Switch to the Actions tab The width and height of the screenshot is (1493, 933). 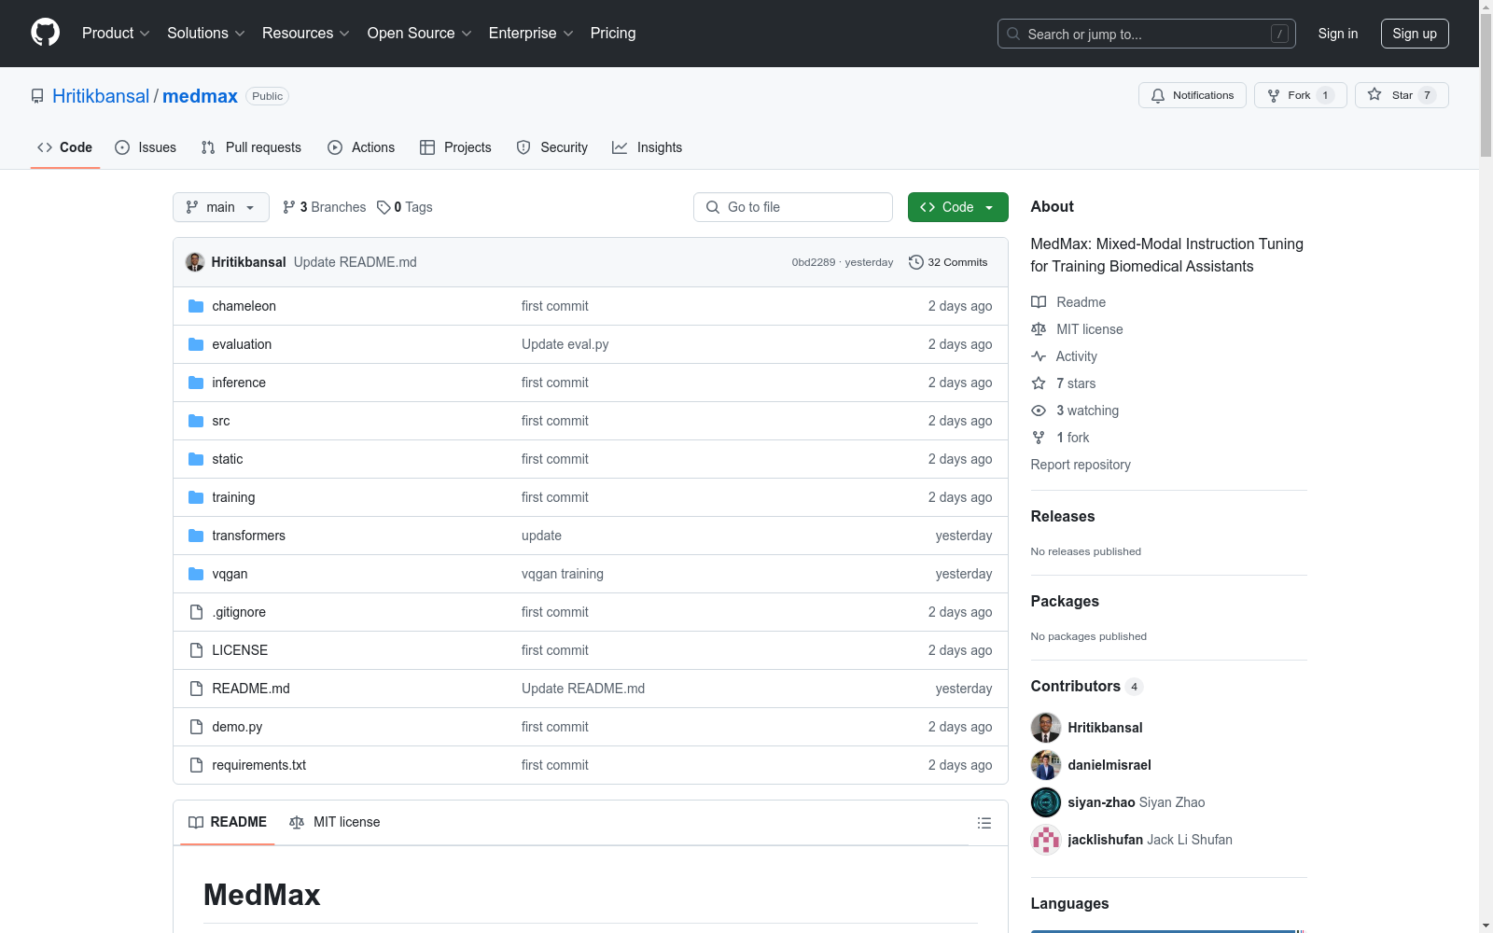(361, 147)
